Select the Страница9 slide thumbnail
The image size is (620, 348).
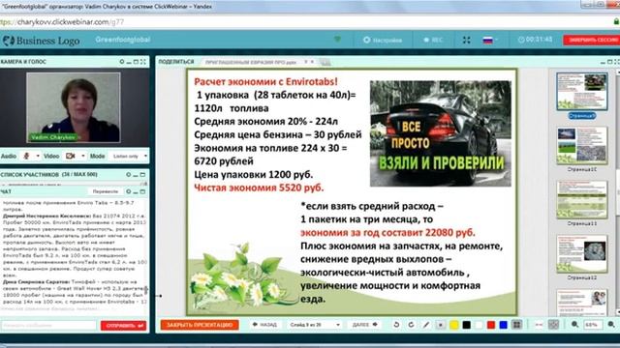coord(581,92)
